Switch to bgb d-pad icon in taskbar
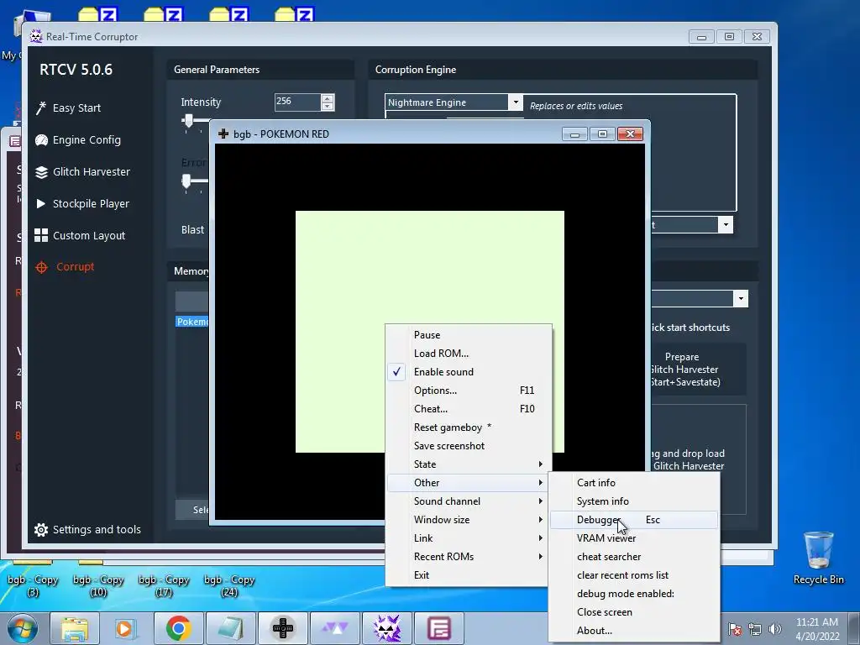Viewport: 860px width, 645px height. pos(282,628)
